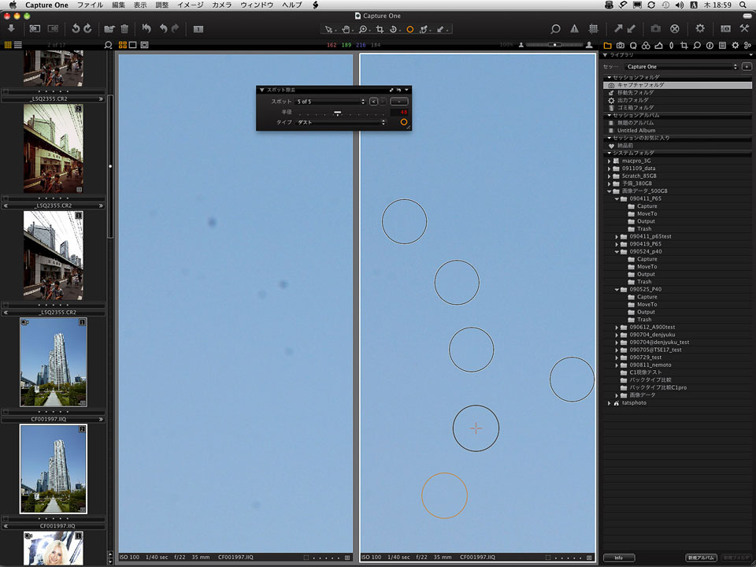
Task: Open the カメラ menu
Action: [x=222, y=5]
